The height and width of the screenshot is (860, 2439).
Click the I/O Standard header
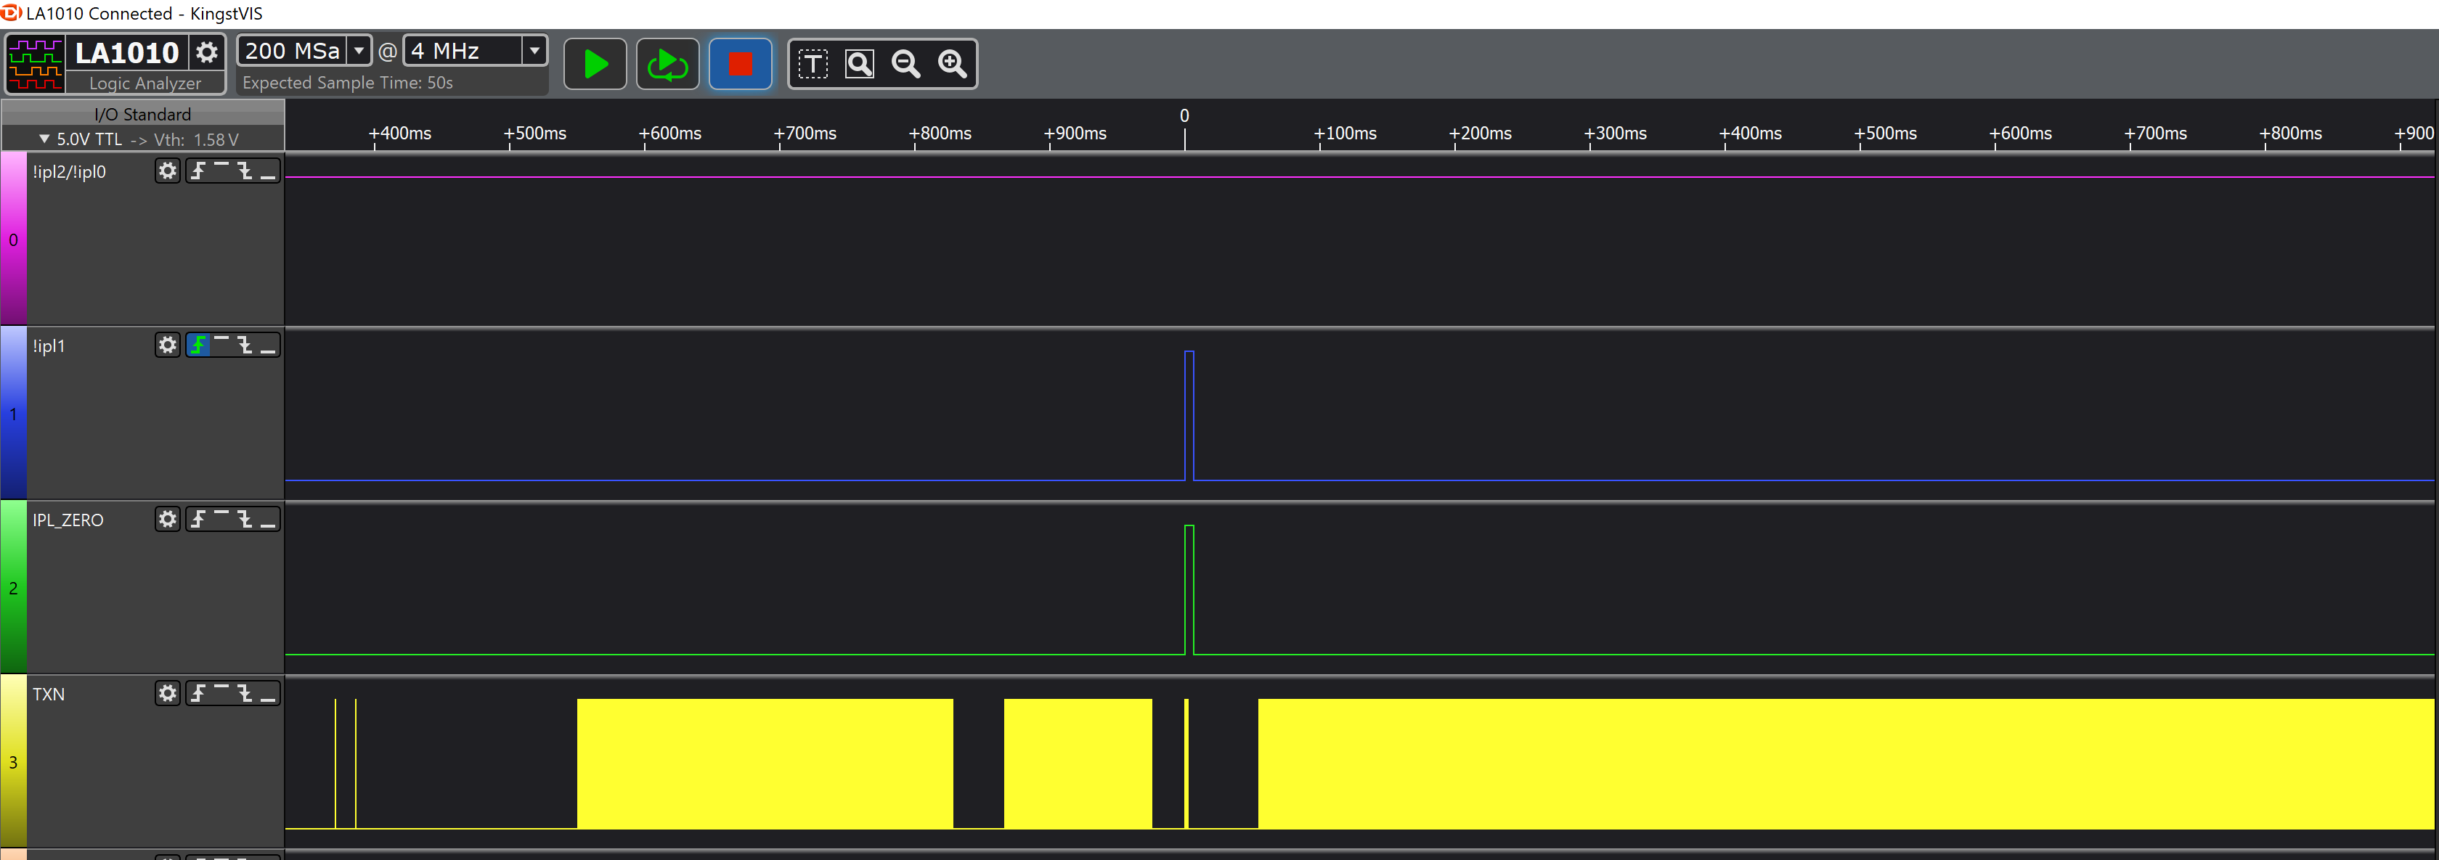coord(142,113)
